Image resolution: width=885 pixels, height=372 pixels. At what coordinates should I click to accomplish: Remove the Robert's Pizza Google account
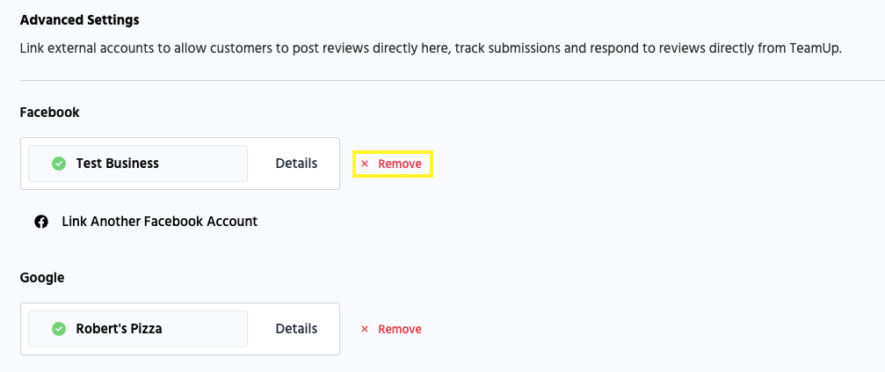[392, 330]
